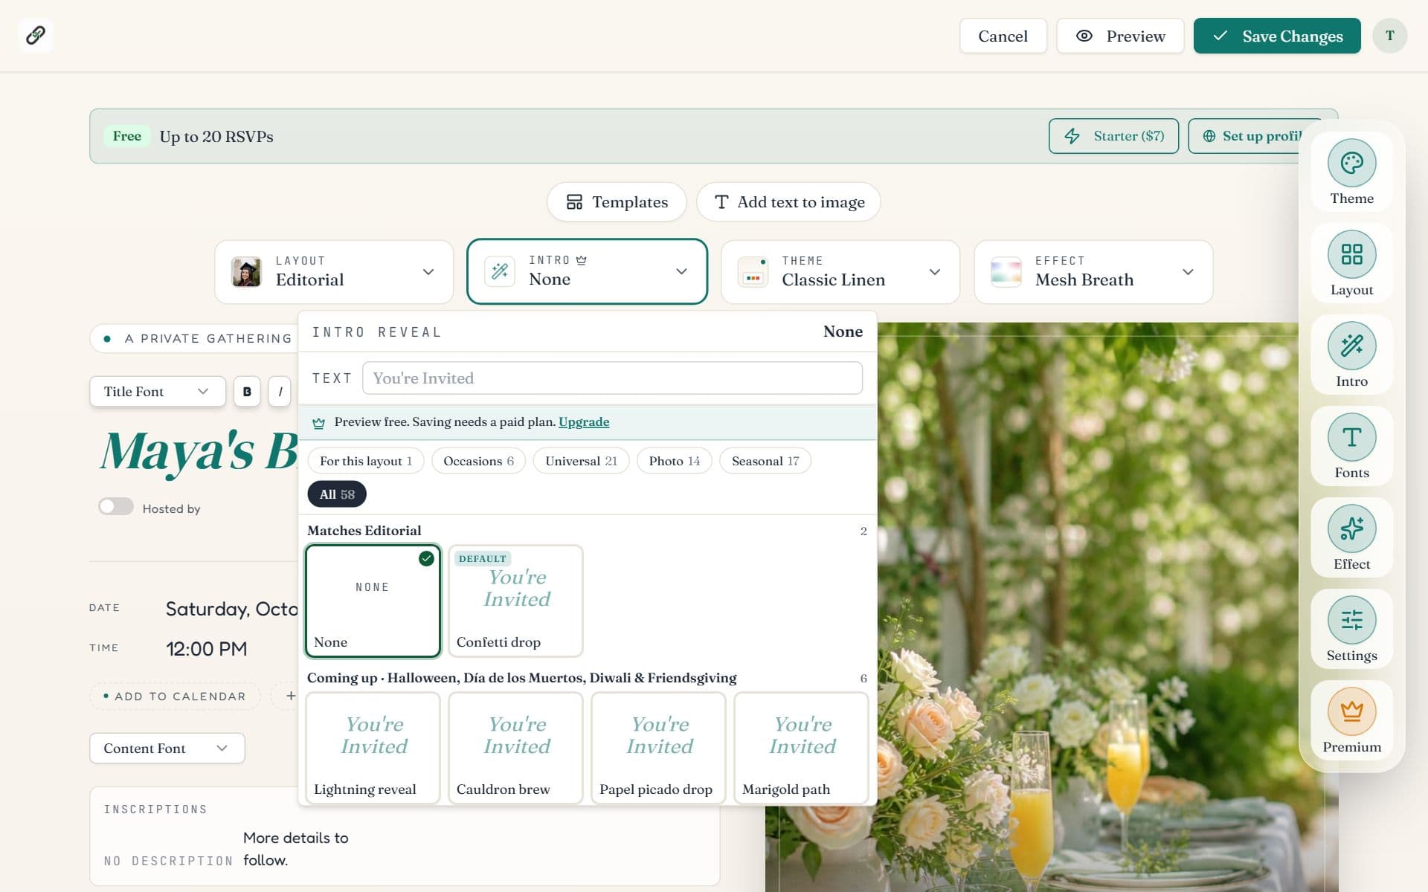Open the Intro panel in the sidebar
This screenshot has width=1428, height=892.
pyautogui.click(x=1351, y=355)
